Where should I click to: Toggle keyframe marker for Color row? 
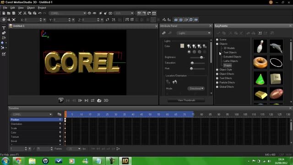pyautogui.click(x=60, y=132)
